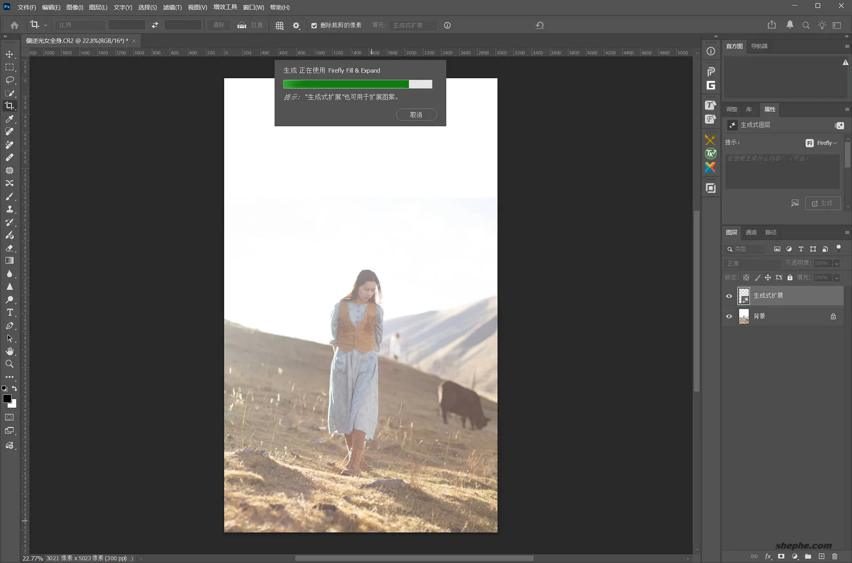Uncheck the 删除裁剪的像素 checkbox
This screenshot has height=563, width=852.
314,25
